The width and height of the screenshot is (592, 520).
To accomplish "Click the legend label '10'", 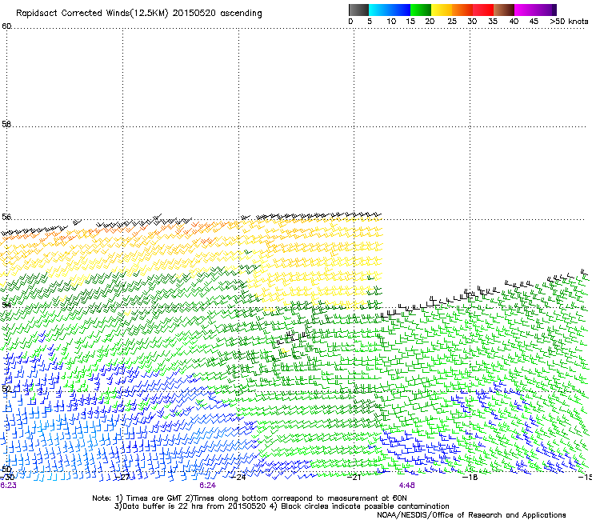I will [x=391, y=22].
